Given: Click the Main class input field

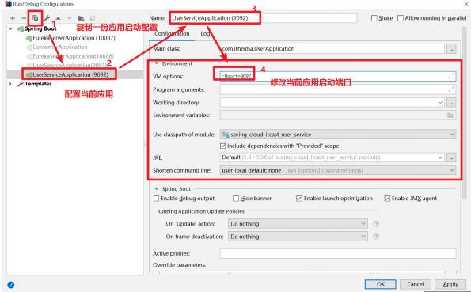Looking at the screenshot, I should pos(332,49).
